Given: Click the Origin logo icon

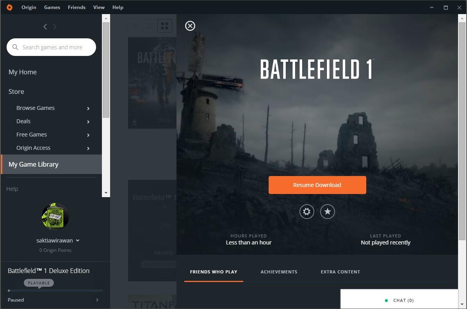Looking at the screenshot, I should [9, 7].
